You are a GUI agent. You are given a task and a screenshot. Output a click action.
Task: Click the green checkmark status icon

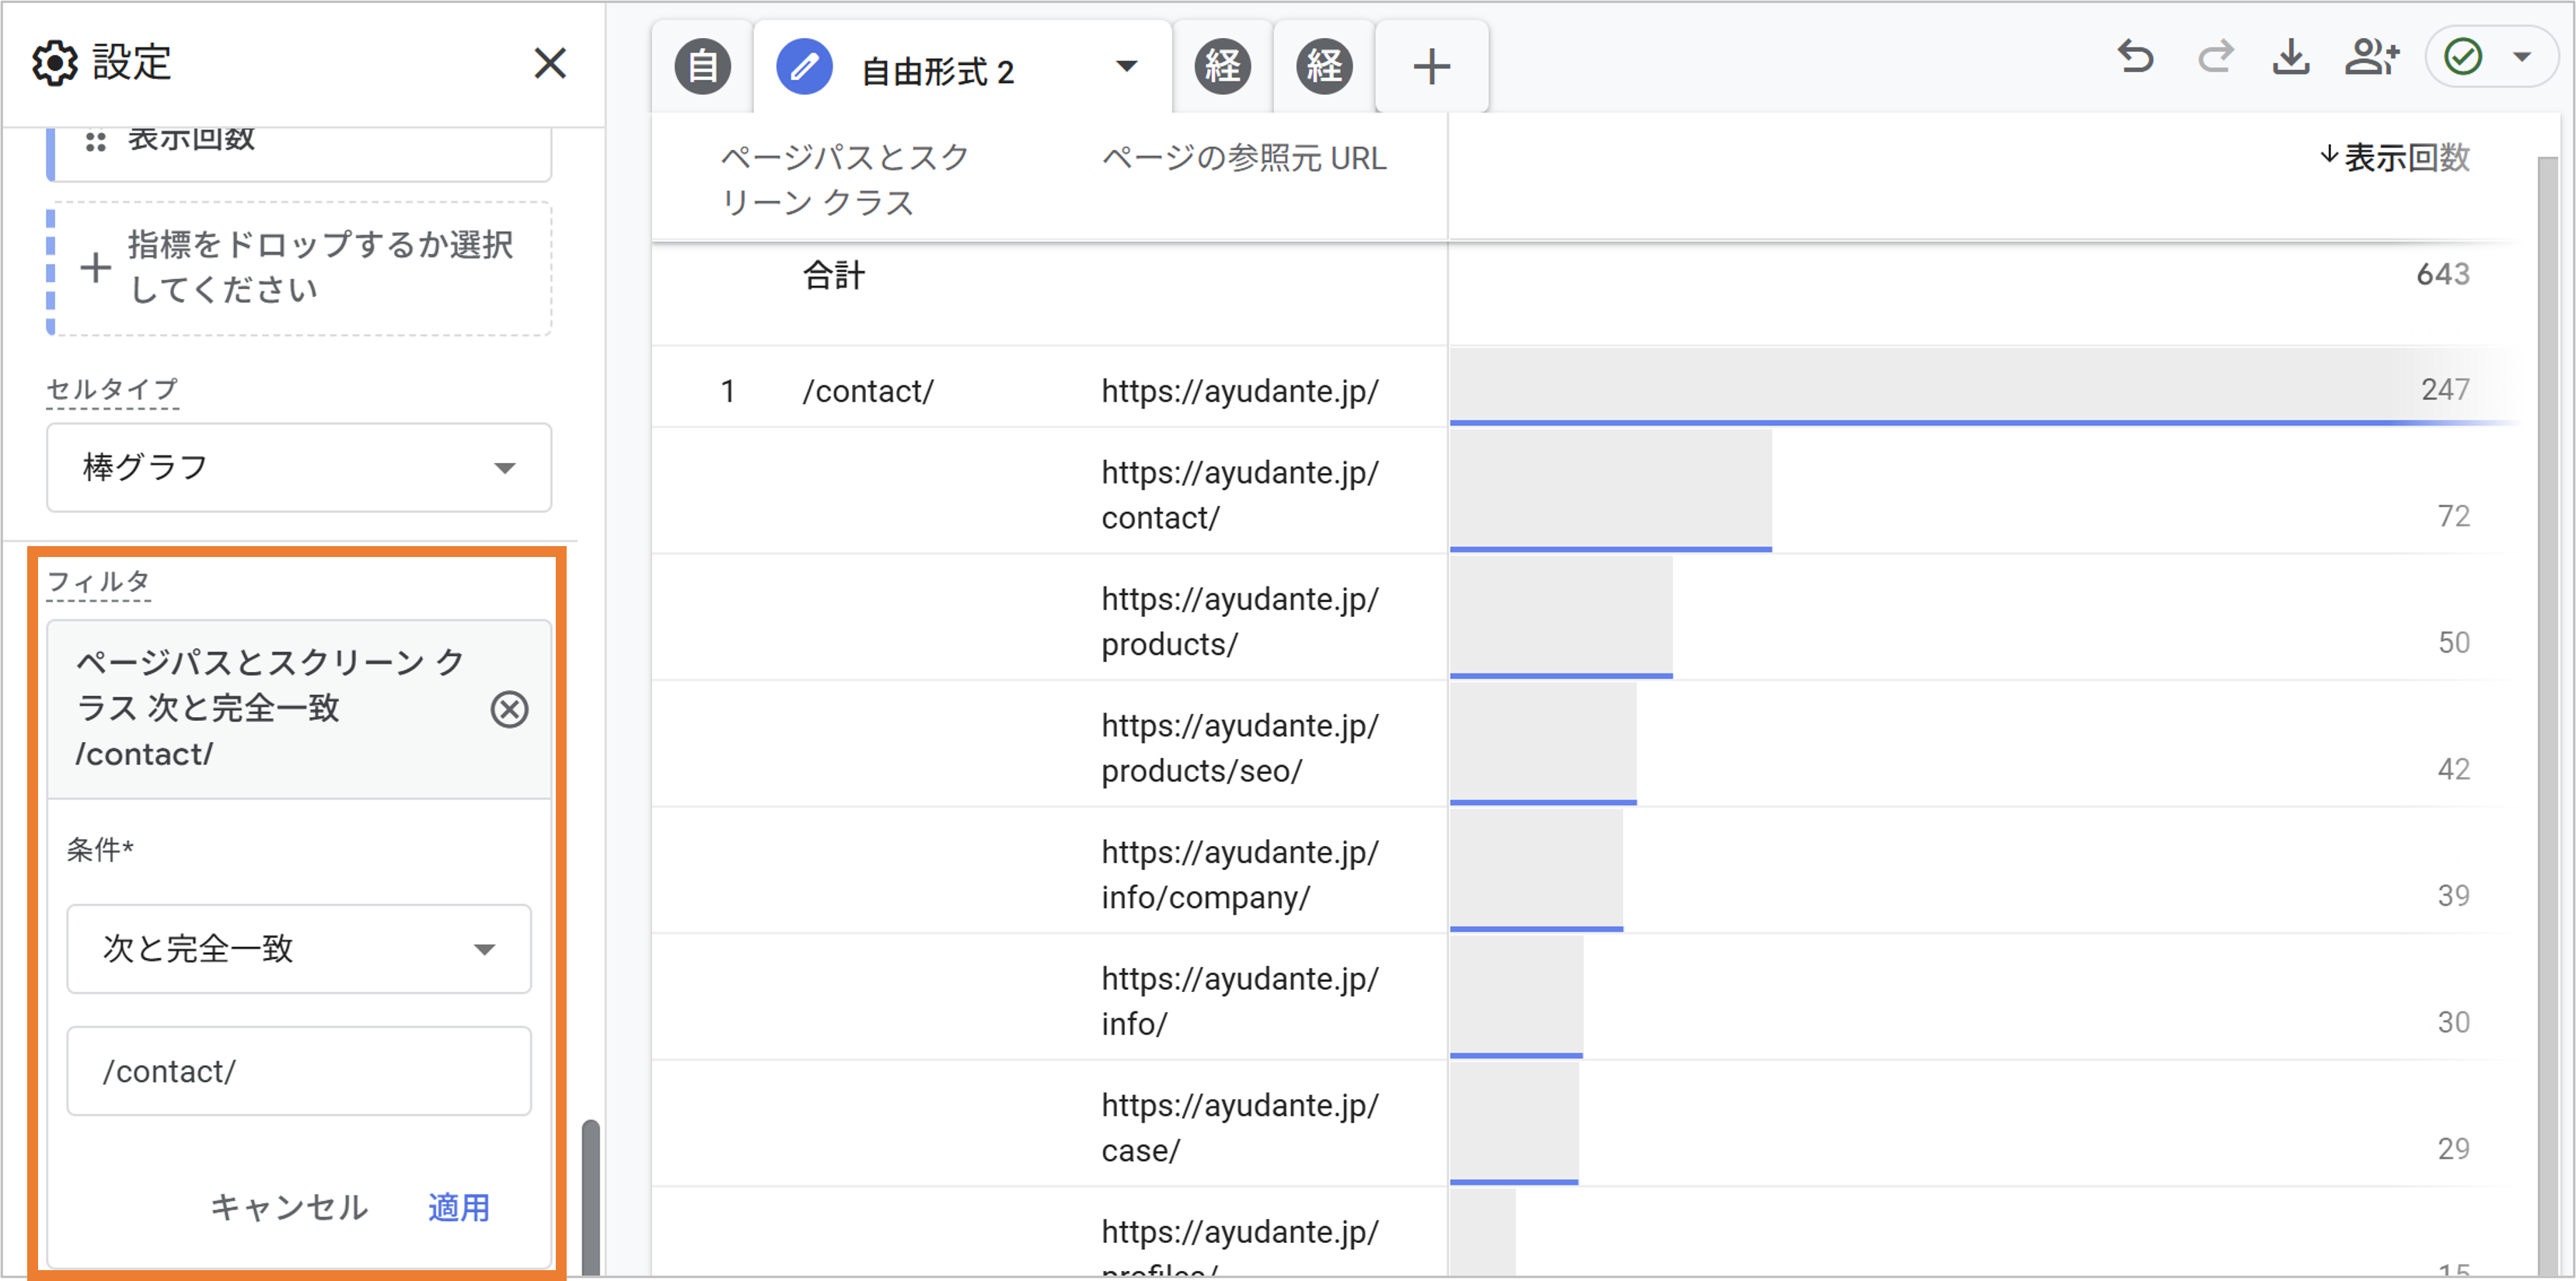2463,57
